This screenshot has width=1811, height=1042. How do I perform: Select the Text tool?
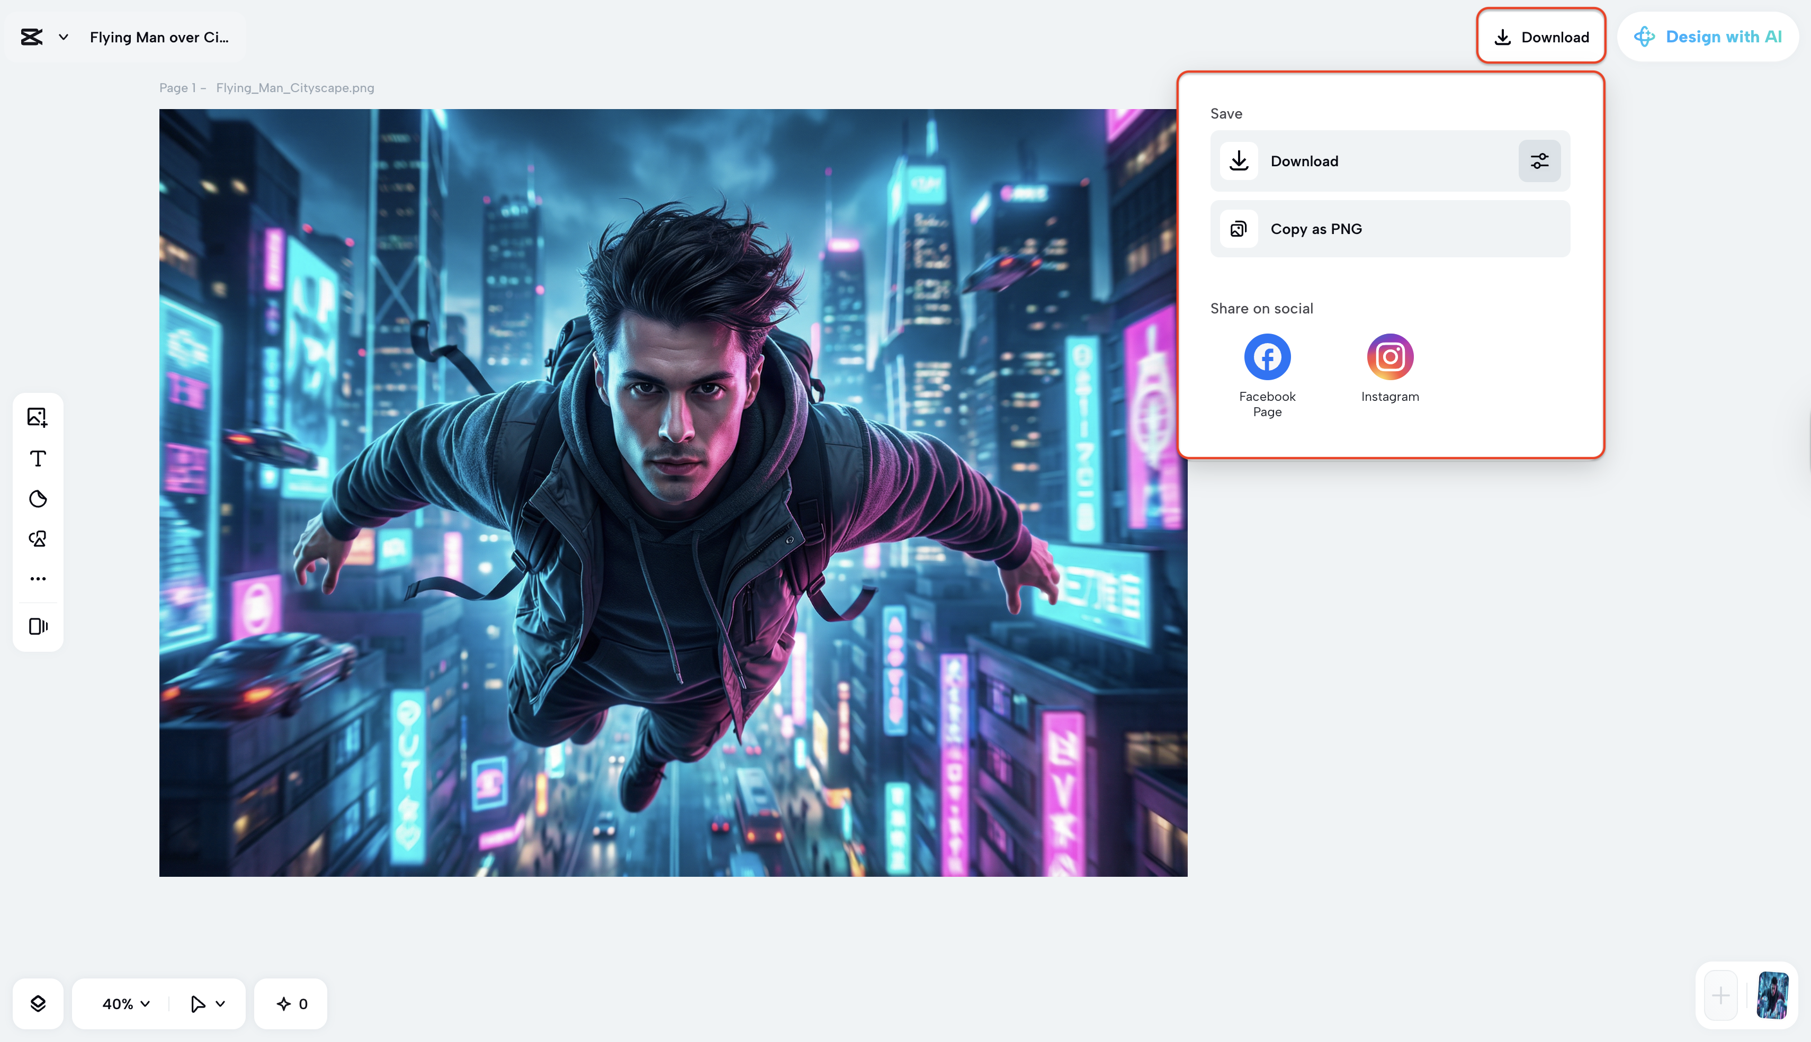[x=38, y=458]
